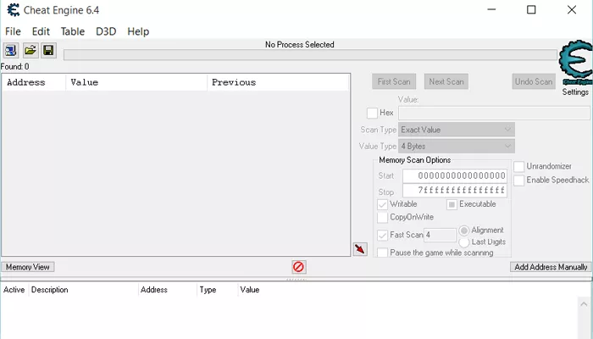Open Settings via the Cheat Engine logo
Viewport: 593px width, 339px height.
(575, 63)
